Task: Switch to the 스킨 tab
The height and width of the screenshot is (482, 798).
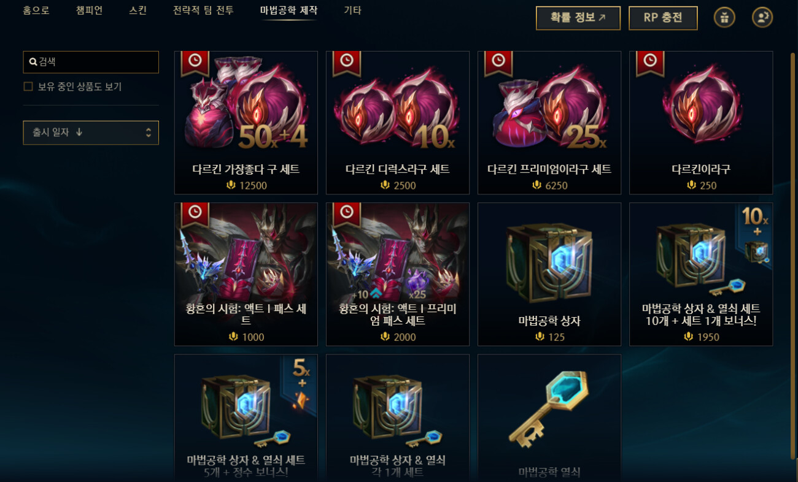Action: pyautogui.click(x=138, y=10)
